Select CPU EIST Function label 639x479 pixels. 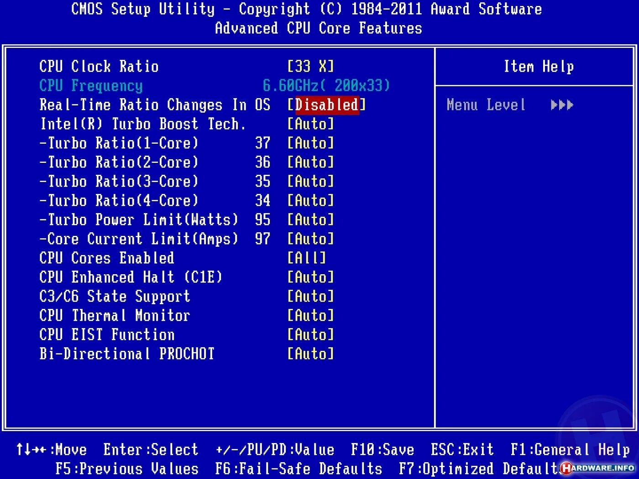coord(107,335)
